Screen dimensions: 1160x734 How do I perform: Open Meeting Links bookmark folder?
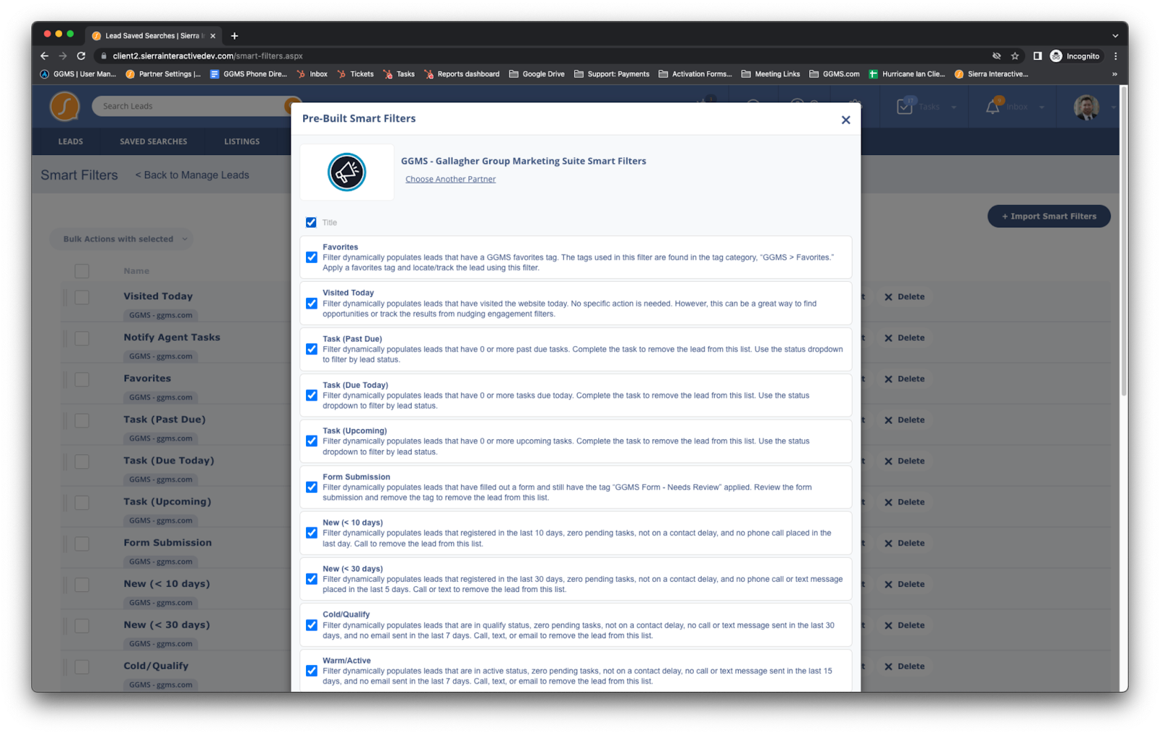coord(771,74)
